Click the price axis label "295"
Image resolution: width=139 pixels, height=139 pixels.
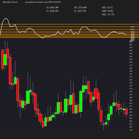pyautogui.click(x=131, y=100)
